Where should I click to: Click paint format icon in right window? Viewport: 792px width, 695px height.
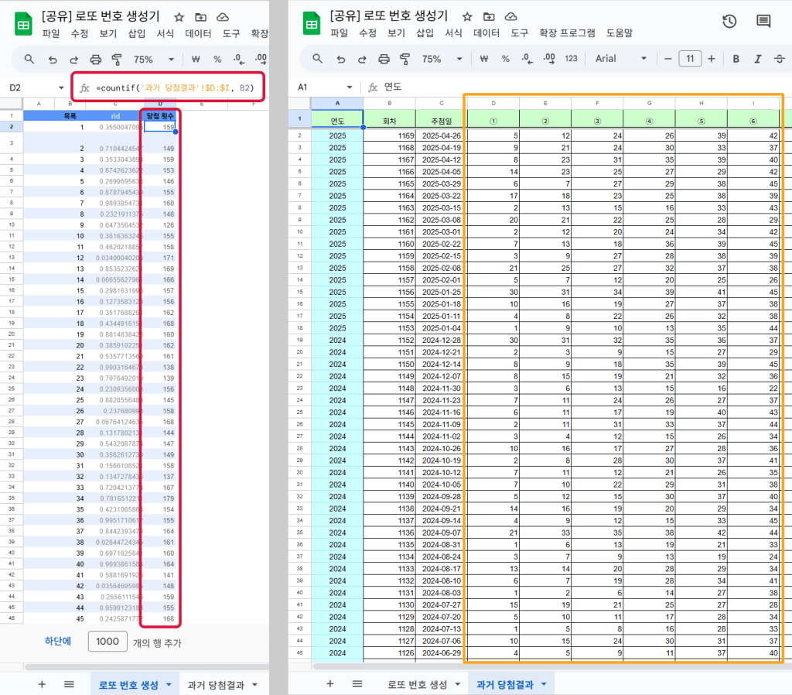coord(405,59)
